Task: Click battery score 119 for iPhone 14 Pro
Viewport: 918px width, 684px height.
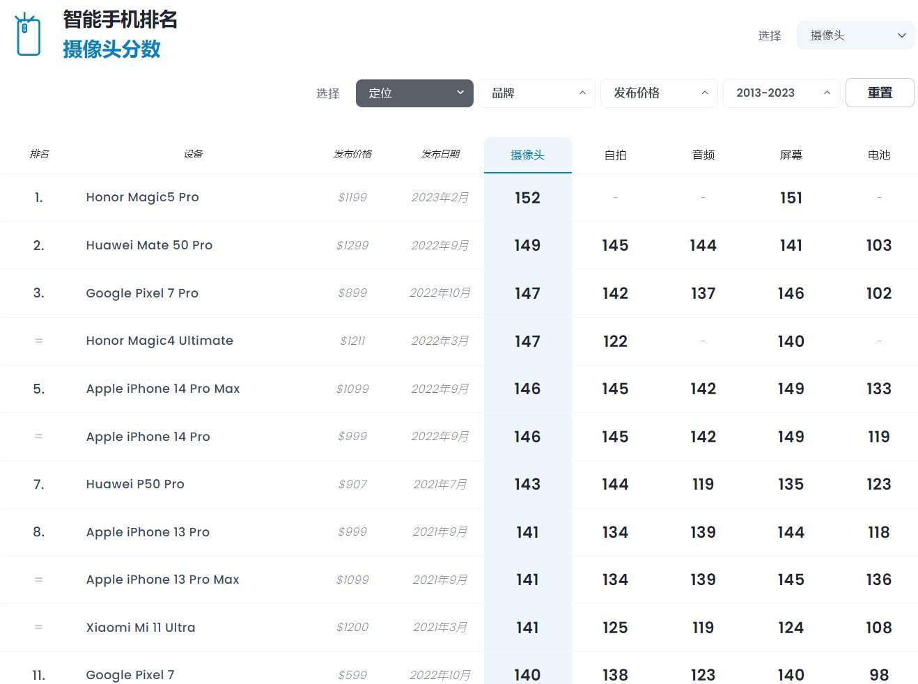Action: click(879, 437)
